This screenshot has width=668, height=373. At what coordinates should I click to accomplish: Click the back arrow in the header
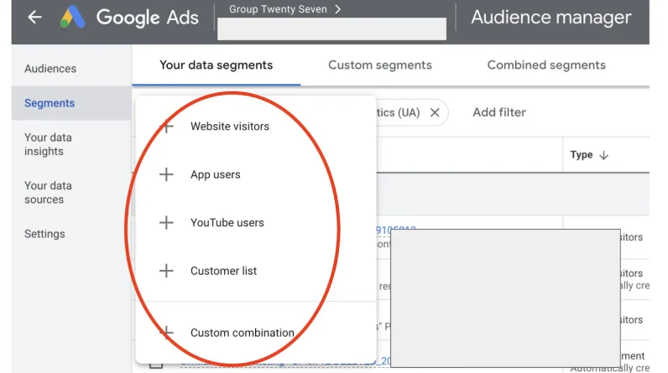pyautogui.click(x=34, y=18)
